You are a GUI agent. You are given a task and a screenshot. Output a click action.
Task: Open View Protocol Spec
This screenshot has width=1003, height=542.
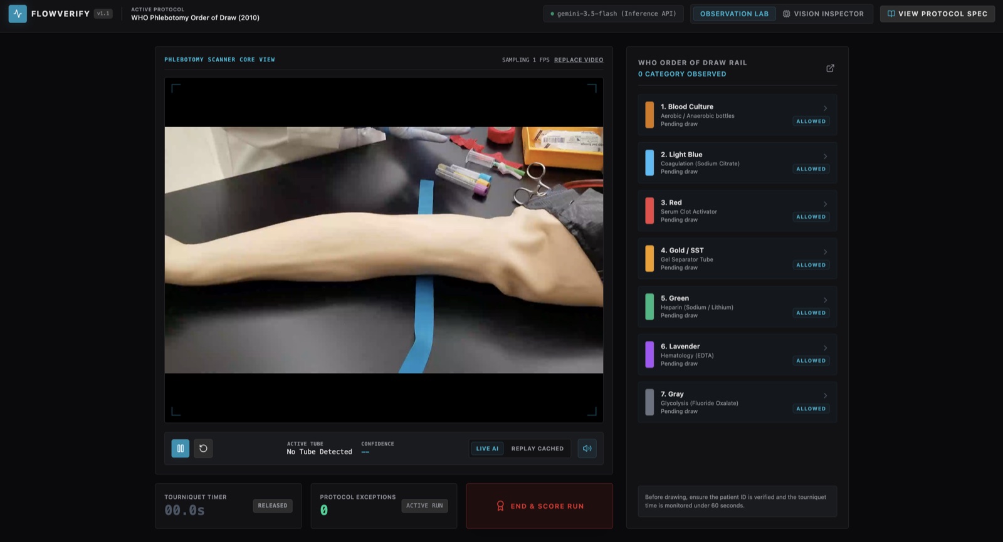(x=937, y=14)
